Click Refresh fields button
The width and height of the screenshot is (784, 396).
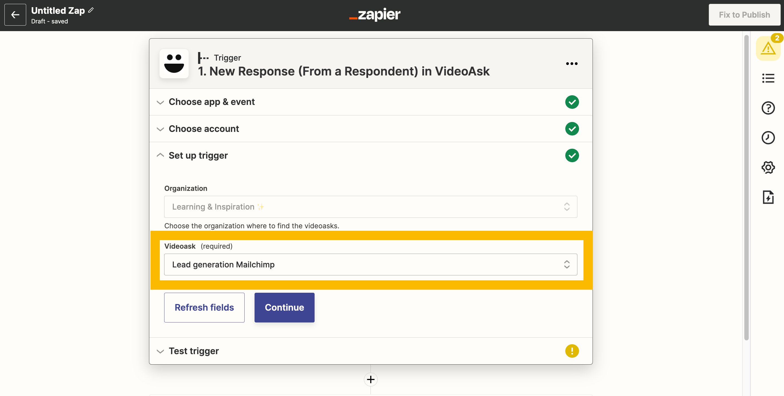pyautogui.click(x=204, y=308)
